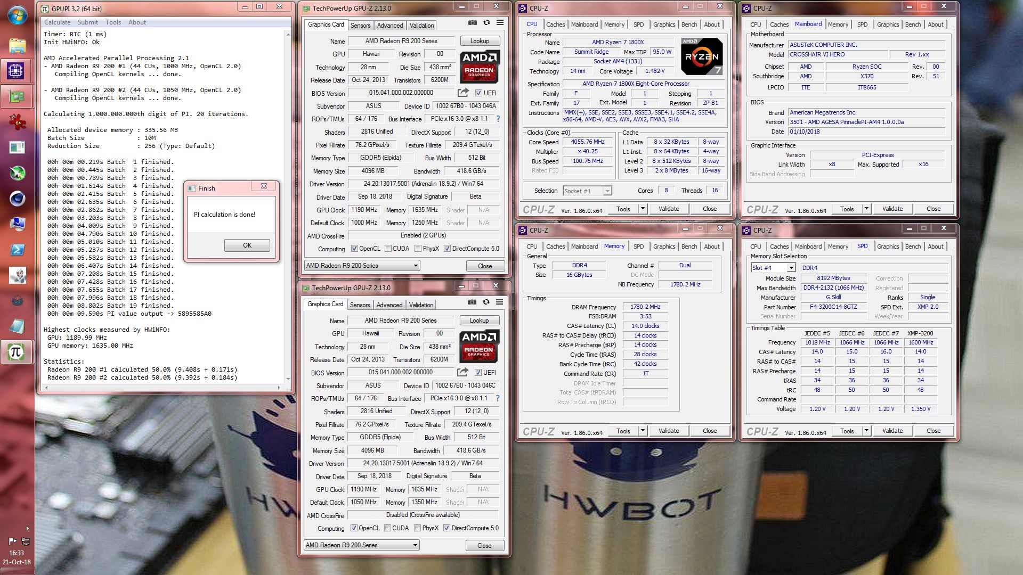Click Validate in CPU-Z Memory window
1023x575 pixels.
(668, 431)
